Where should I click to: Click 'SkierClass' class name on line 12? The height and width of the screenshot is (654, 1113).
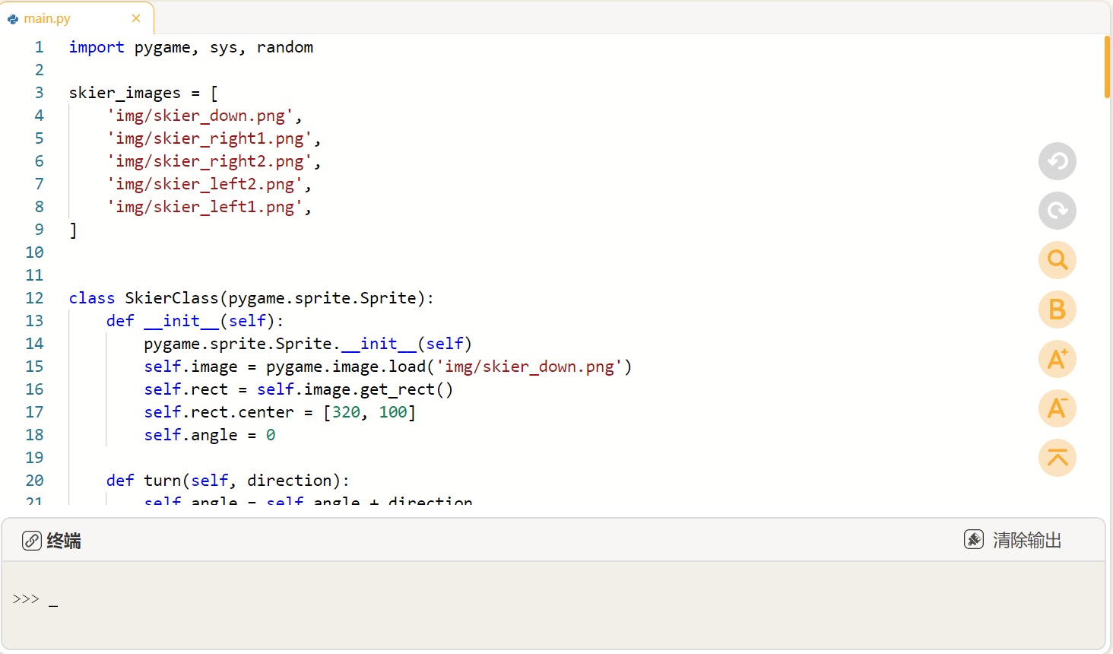click(x=172, y=298)
